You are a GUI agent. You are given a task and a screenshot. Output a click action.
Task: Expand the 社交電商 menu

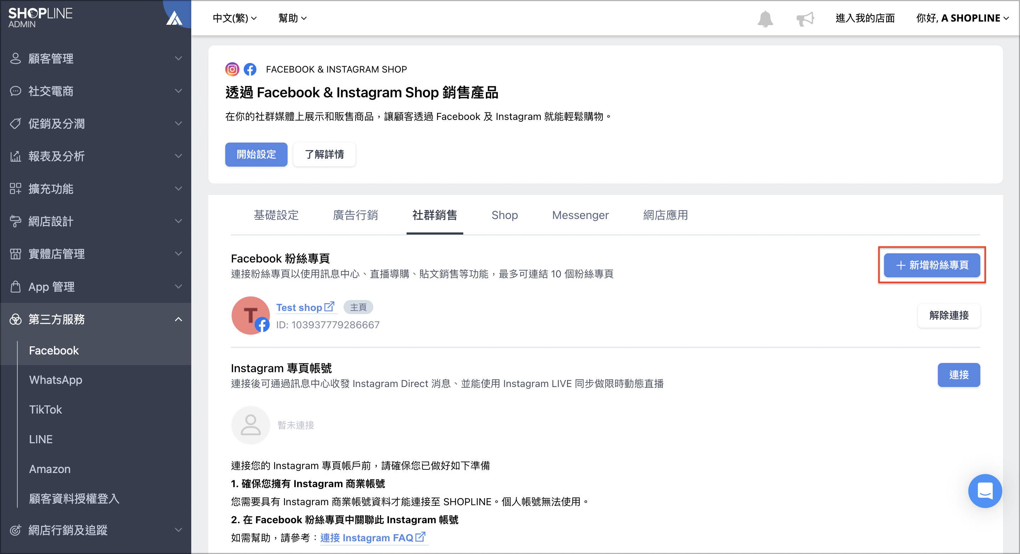click(x=96, y=91)
